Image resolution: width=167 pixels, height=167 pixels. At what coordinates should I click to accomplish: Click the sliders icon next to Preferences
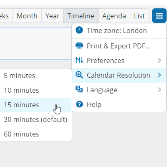[79, 60]
